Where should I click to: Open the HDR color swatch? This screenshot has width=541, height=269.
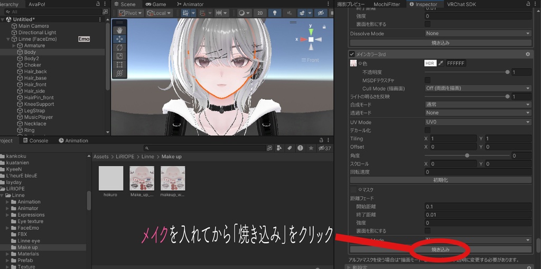(x=430, y=63)
